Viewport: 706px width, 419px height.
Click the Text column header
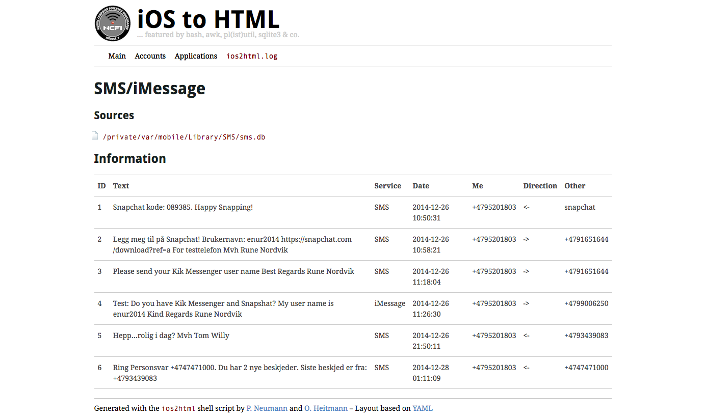[121, 186]
